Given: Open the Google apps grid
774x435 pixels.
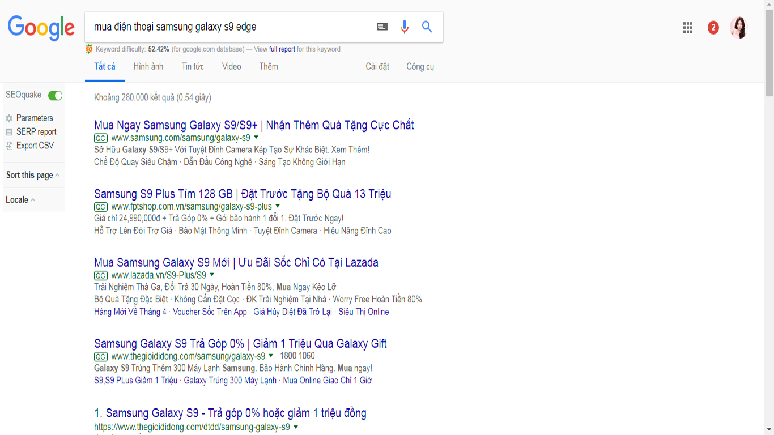Looking at the screenshot, I should pos(688,28).
